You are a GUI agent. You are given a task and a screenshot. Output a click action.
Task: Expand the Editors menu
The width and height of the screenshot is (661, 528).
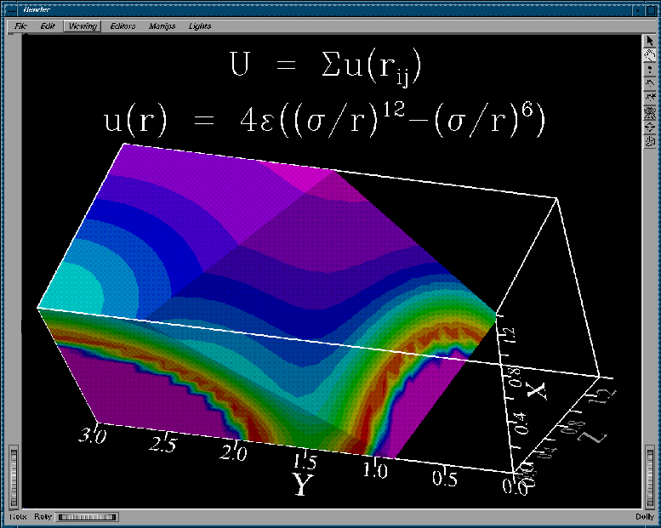coord(123,26)
